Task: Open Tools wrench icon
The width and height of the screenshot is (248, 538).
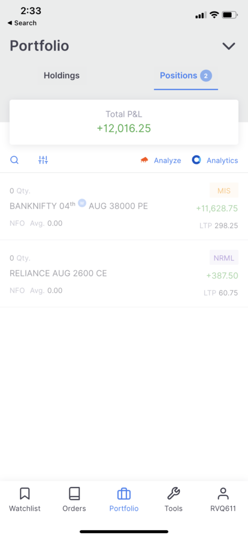Action: pos(174,494)
